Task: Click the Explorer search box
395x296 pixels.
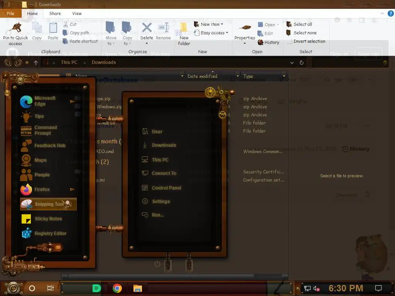Action: (349, 62)
